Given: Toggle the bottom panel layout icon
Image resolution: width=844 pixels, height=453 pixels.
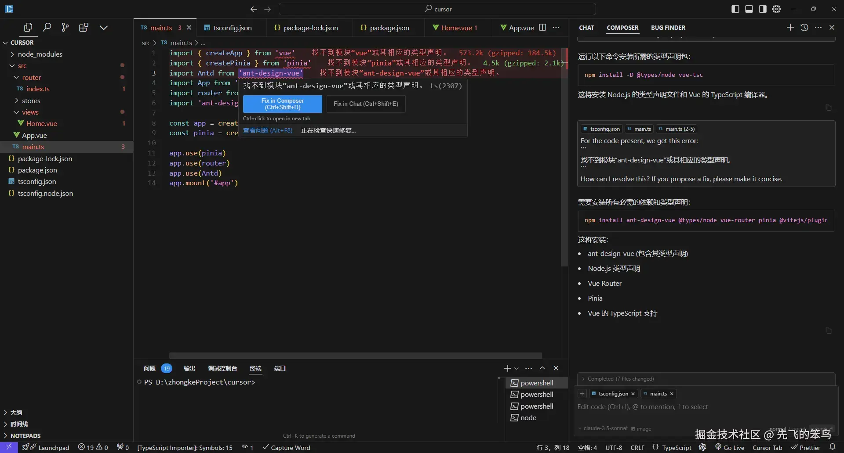Looking at the screenshot, I should pos(749,9).
